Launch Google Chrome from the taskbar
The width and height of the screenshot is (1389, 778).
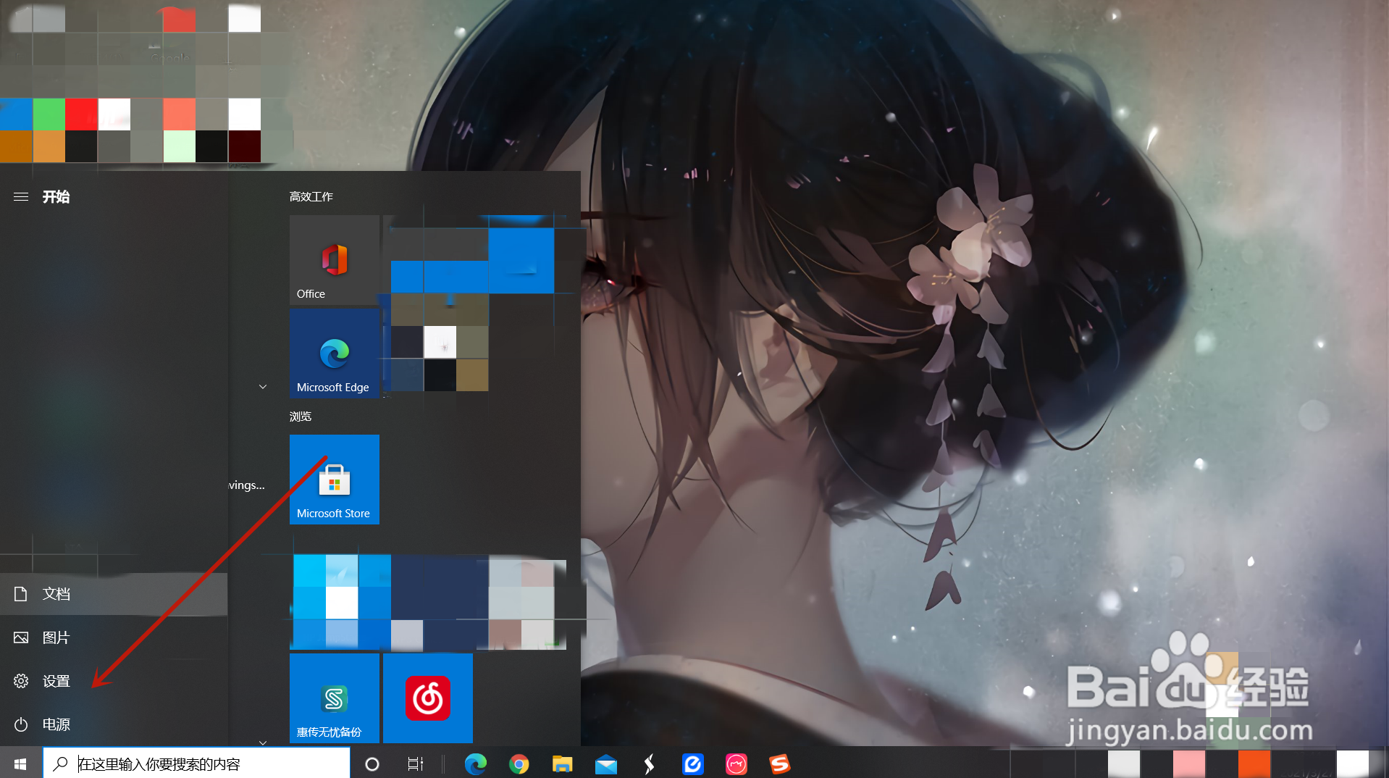519,764
